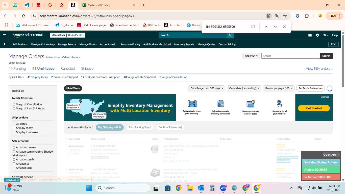Click the browser back arrow

(x=6, y=16)
